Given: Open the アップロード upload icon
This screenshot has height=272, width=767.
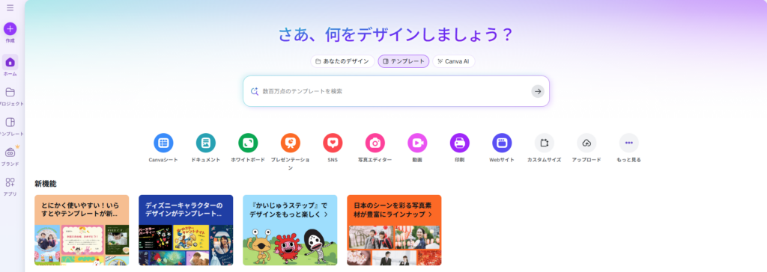Looking at the screenshot, I should 586,143.
